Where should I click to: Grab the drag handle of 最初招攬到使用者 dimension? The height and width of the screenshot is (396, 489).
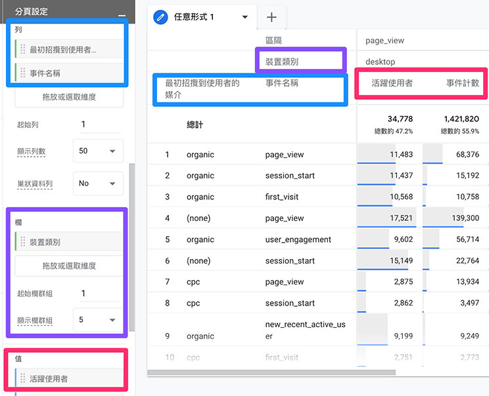[23, 49]
